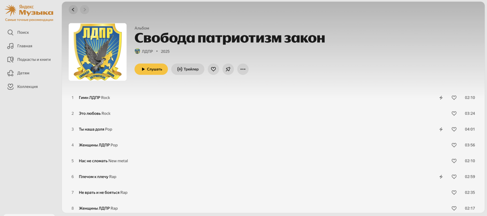Click the ЛДПР album cover image
This screenshot has width=487, height=216.
click(98, 52)
